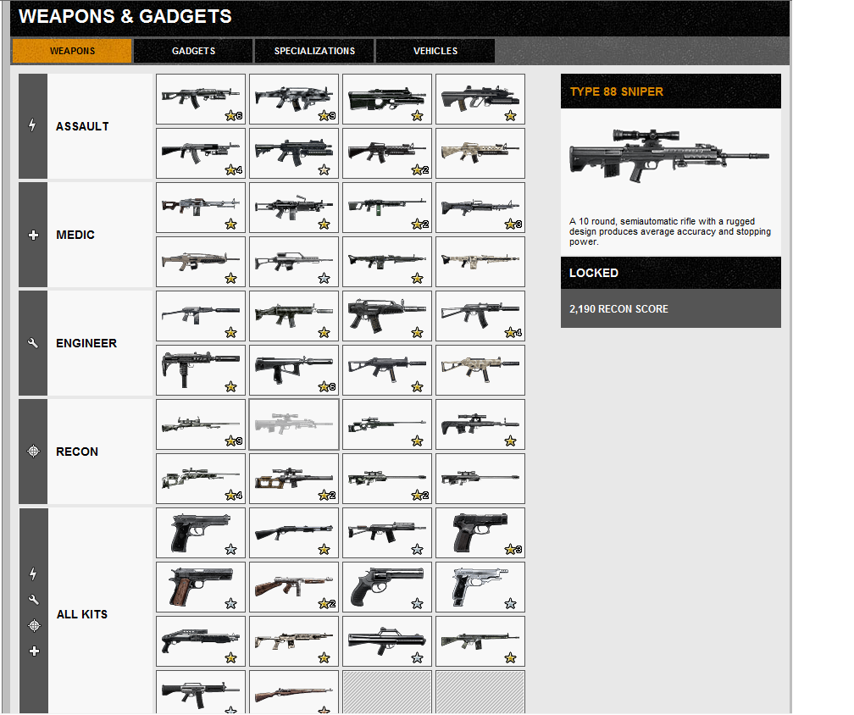Switch to the Specializations tab
The width and height of the screenshot is (854, 715).
pyautogui.click(x=314, y=51)
